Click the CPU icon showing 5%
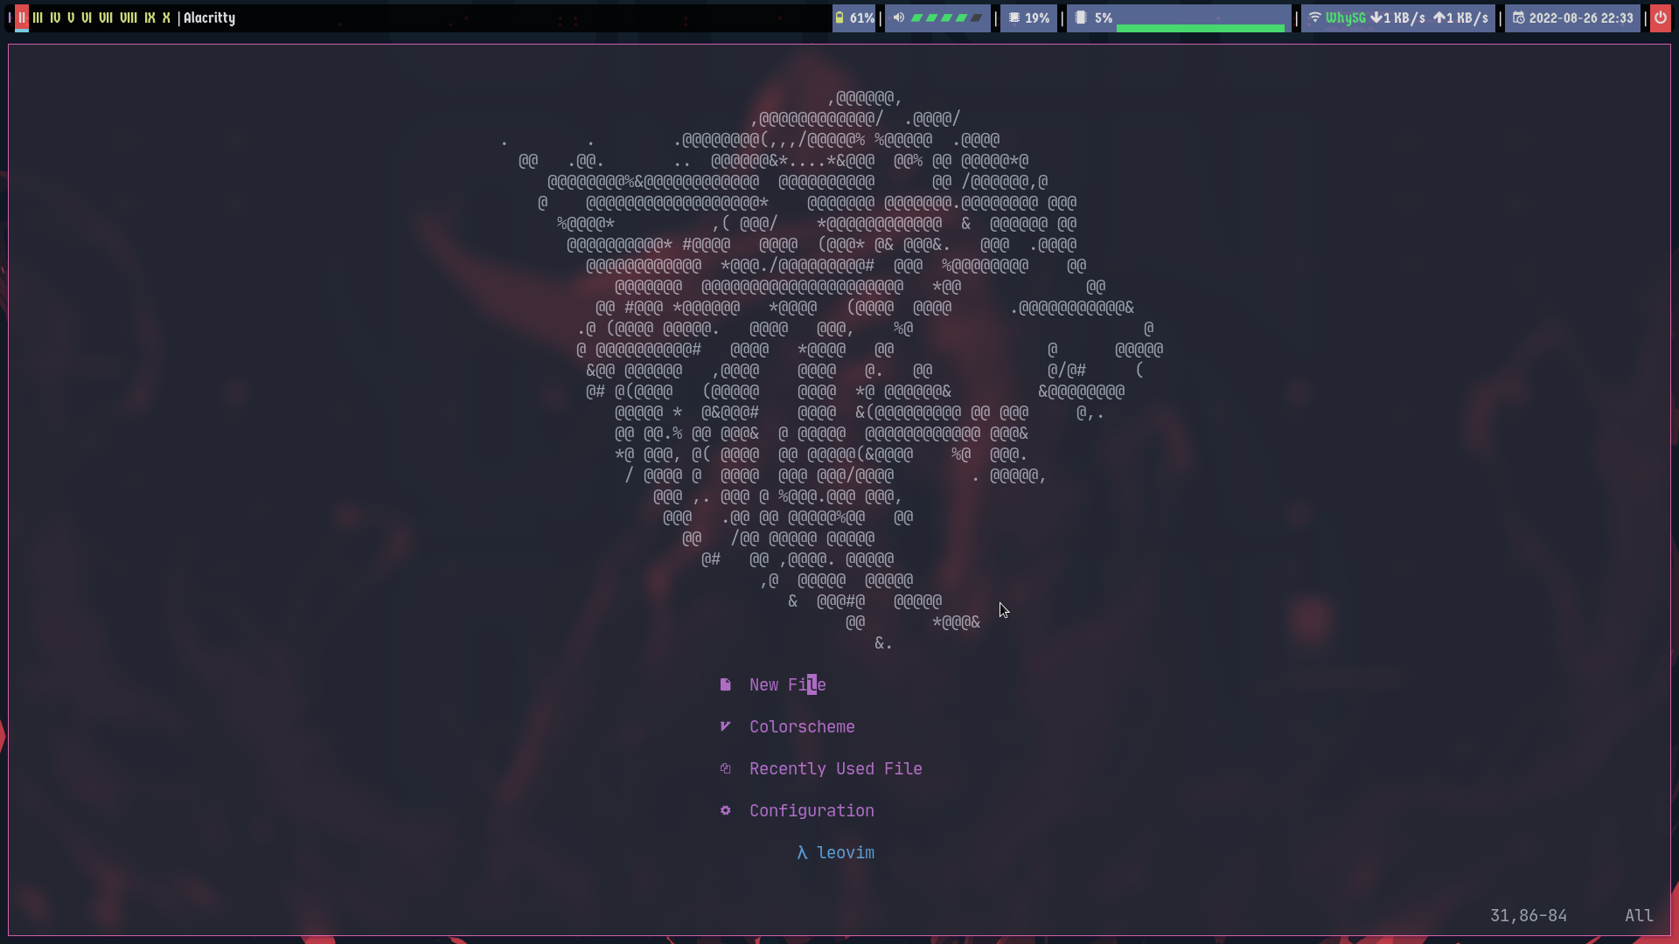 (x=1081, y=17)
